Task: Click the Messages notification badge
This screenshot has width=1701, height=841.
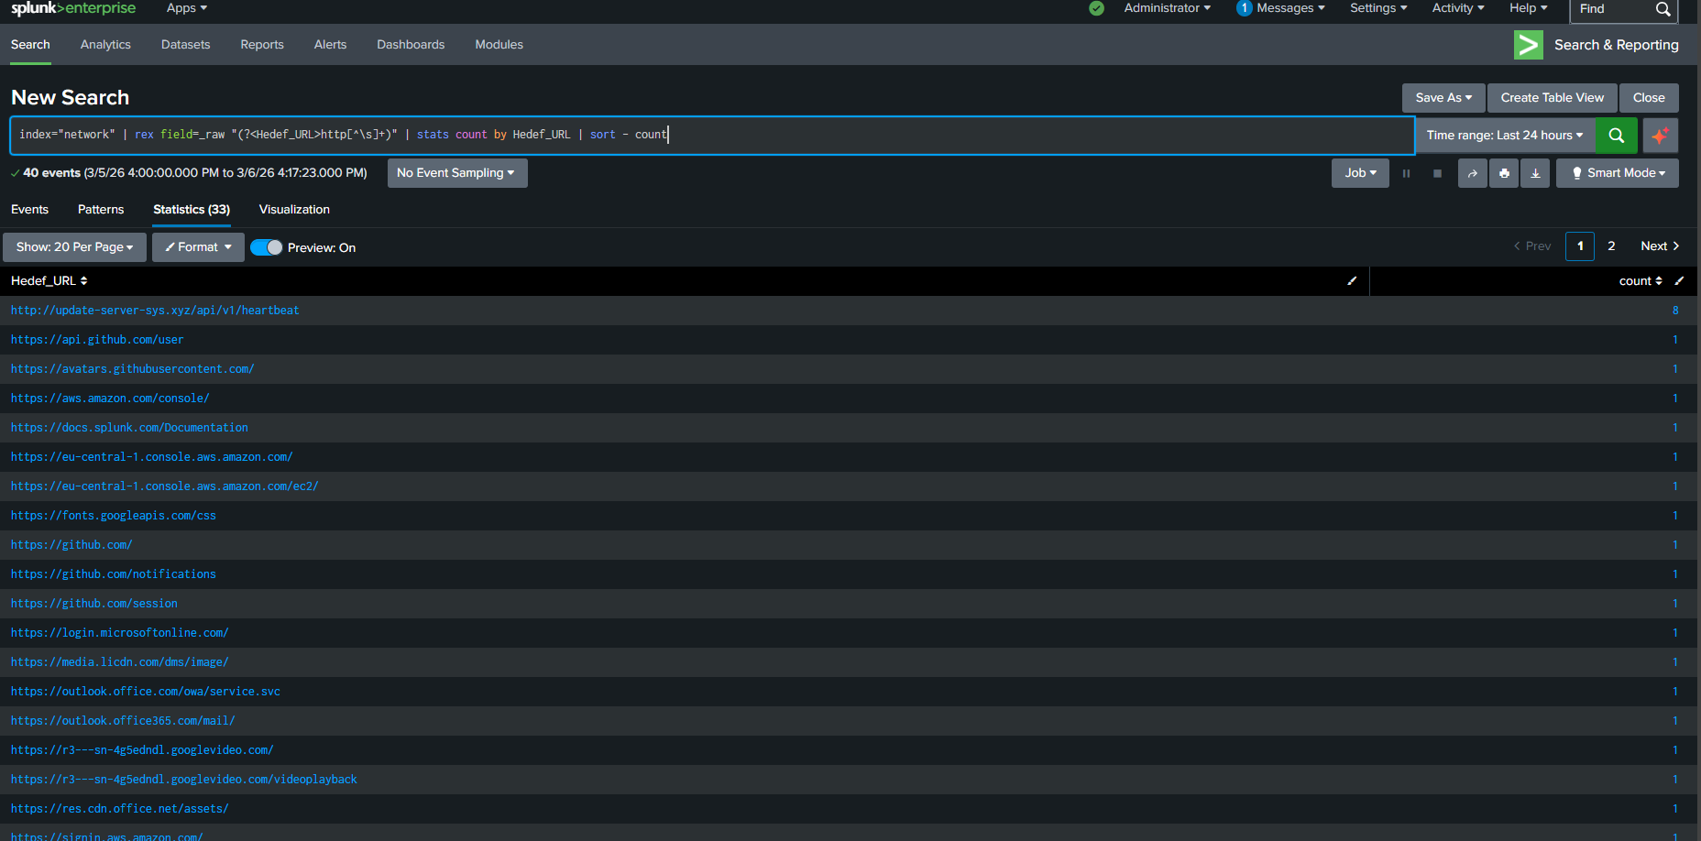Action: tap(1244, 8)
